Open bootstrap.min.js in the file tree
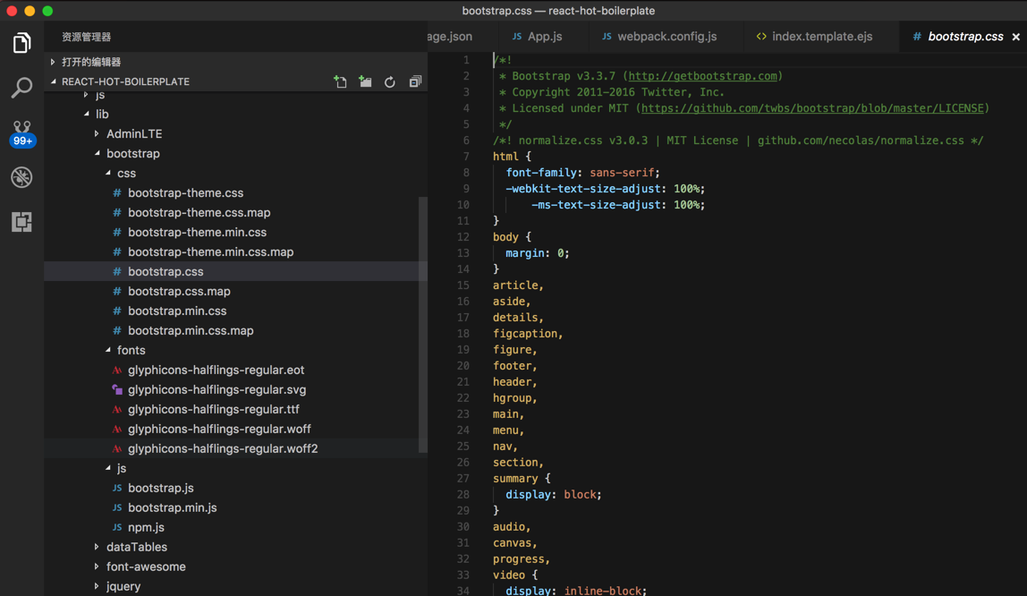 click(x=172, y=508)
